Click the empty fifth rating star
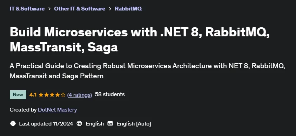296x136 pixels. click(63, 95)
